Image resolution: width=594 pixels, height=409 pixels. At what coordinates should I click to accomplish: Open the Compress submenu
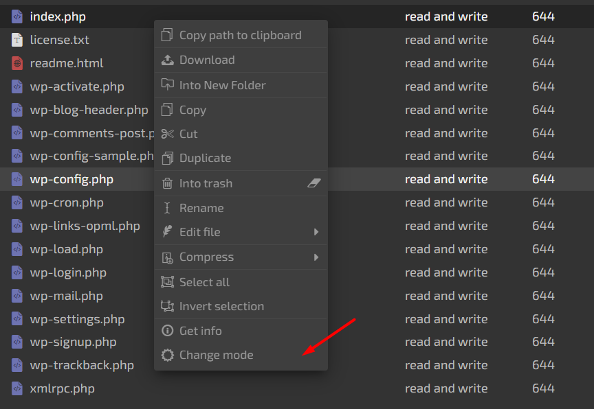point(227,257)
